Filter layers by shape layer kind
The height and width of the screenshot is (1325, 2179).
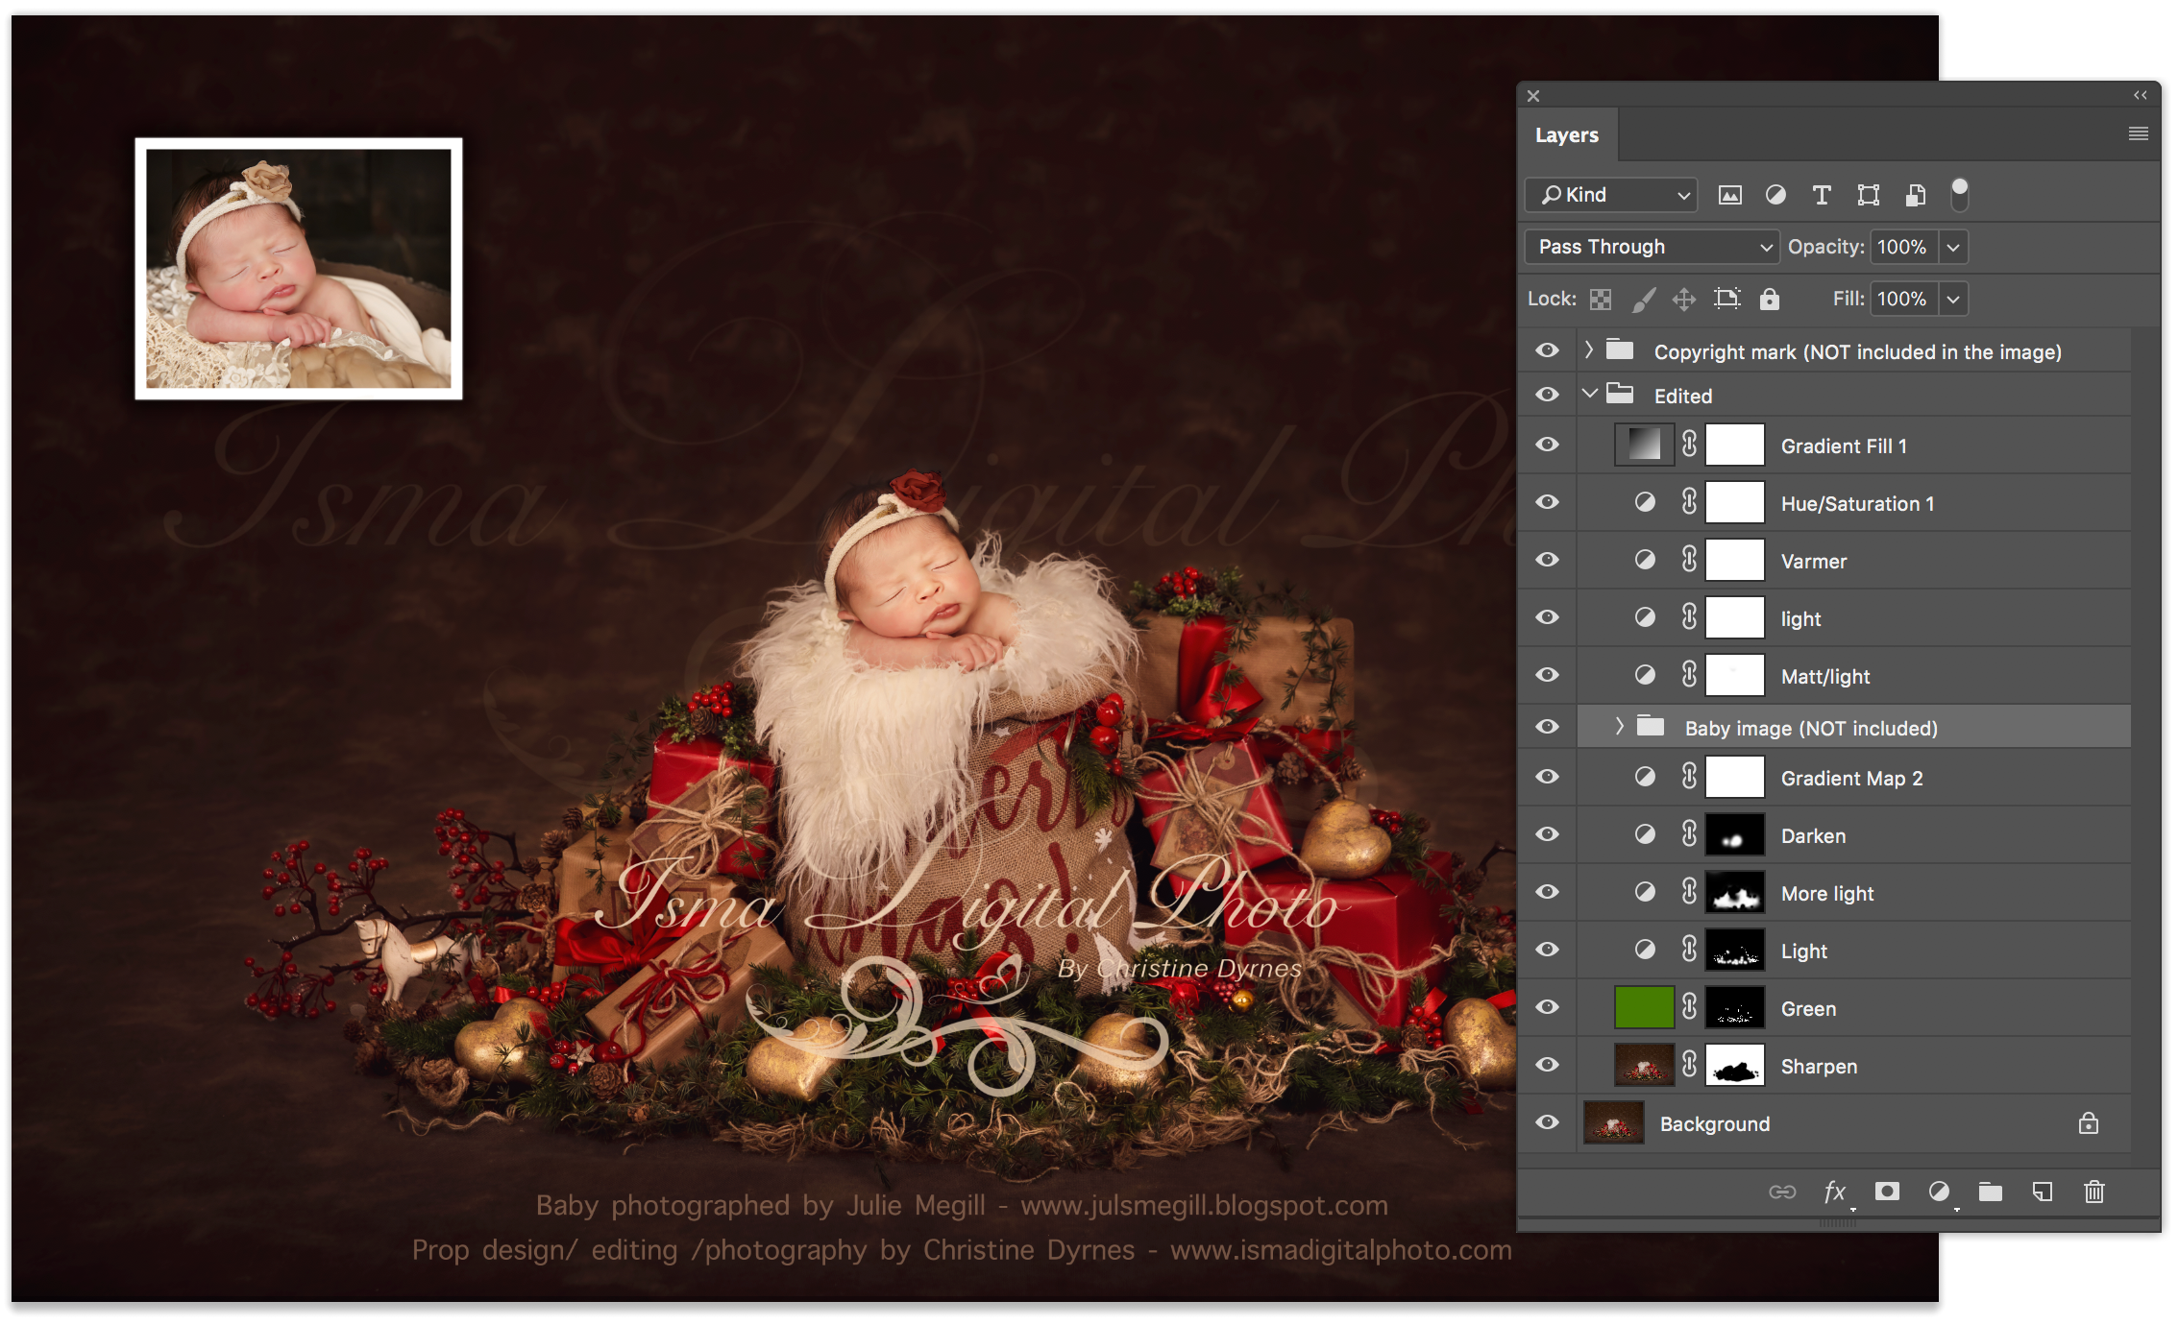1868,196
